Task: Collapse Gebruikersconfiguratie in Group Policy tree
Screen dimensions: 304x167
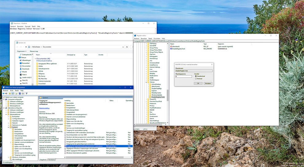Action: 4,108
